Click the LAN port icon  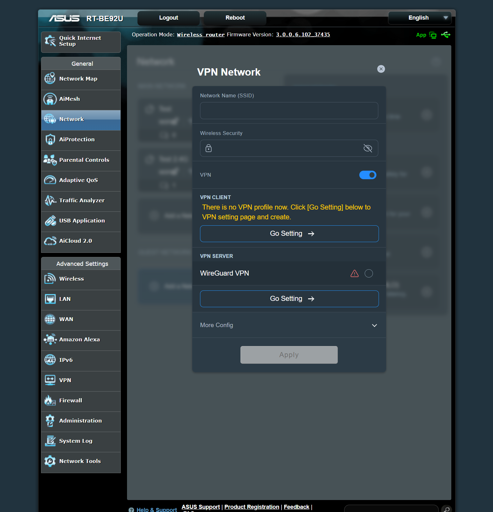[x=50, y=299]
